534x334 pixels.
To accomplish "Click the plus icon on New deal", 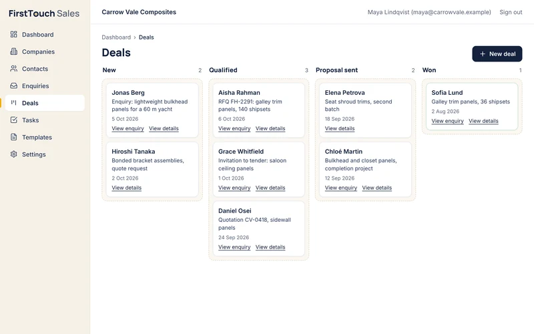I will pos(483,54).
